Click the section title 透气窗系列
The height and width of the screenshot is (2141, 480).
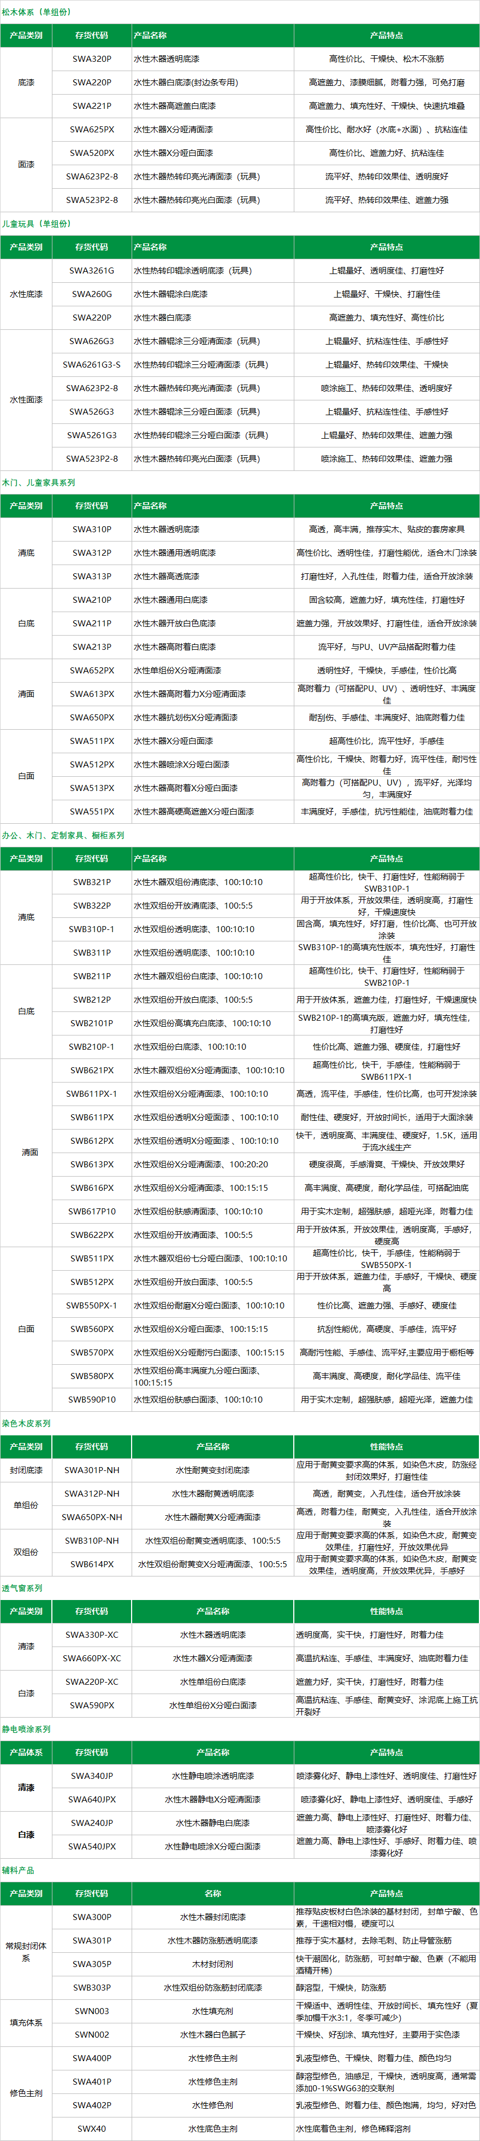pos(21,1589)
